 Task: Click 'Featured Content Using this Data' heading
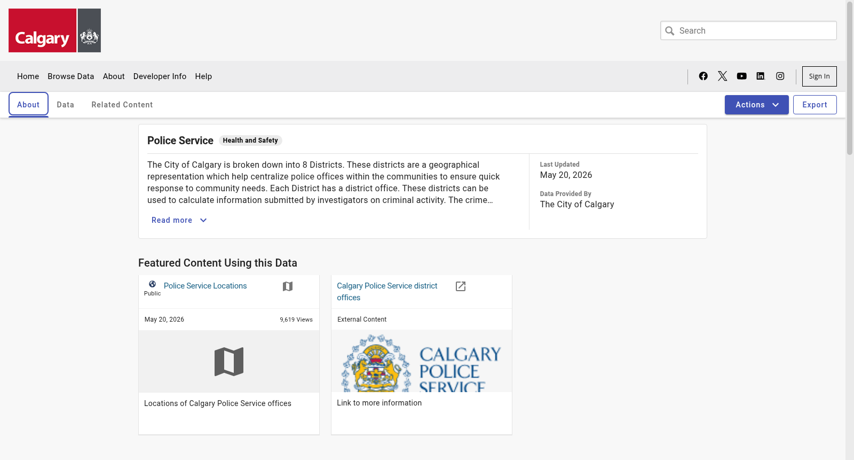(x=218, y=263)
